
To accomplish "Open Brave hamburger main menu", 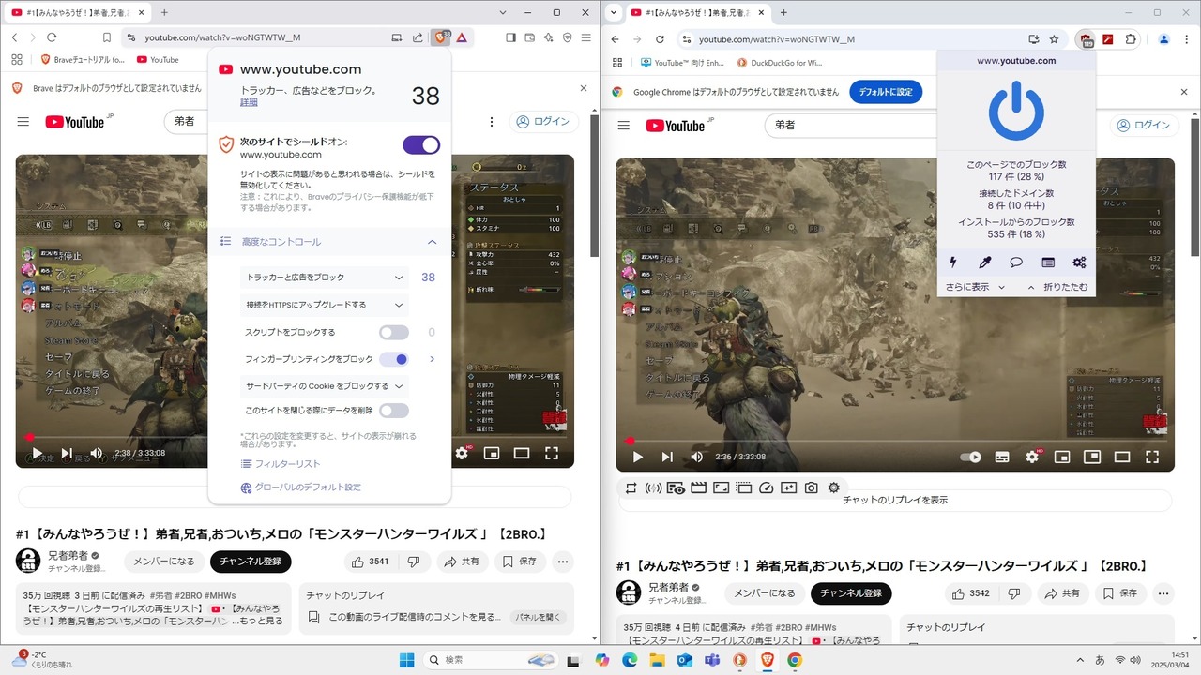I will coord(585,37).
